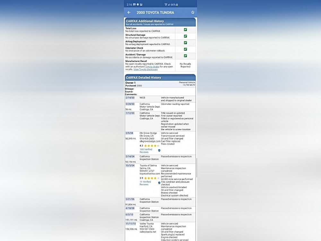
Task: Select the 5/31/06 date entry
Action: tap(130, 199)
